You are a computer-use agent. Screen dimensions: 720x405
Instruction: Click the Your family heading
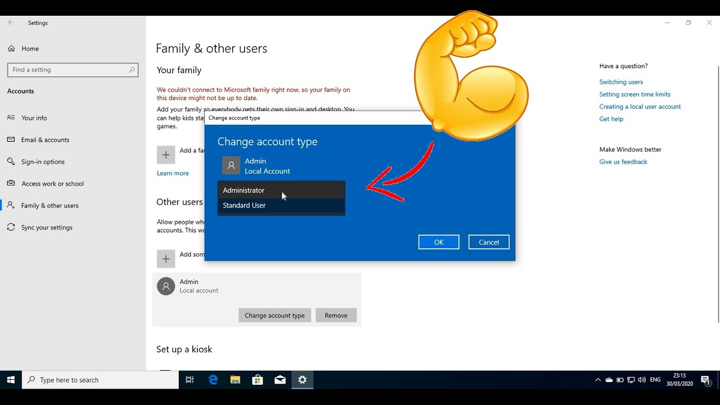coord(179,70)
